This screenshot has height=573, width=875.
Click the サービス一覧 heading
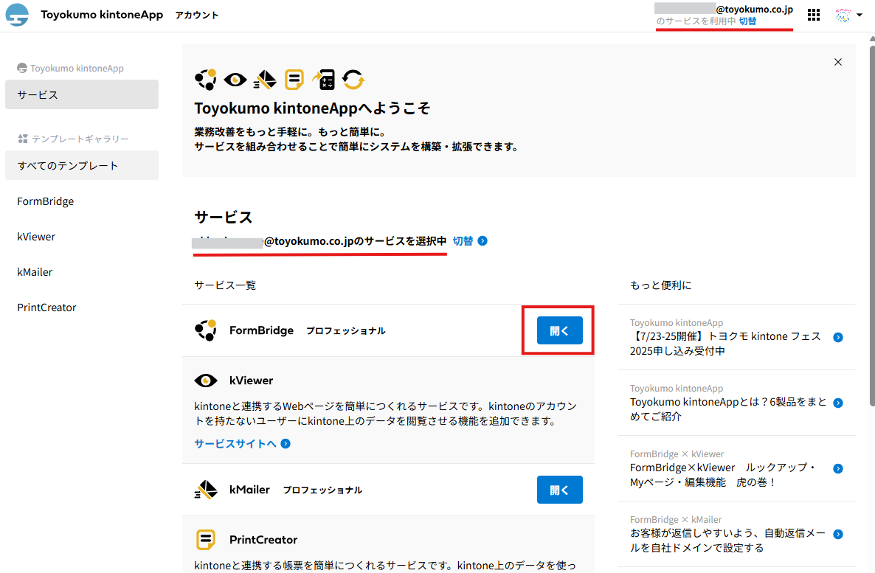(x=225, y=285)
